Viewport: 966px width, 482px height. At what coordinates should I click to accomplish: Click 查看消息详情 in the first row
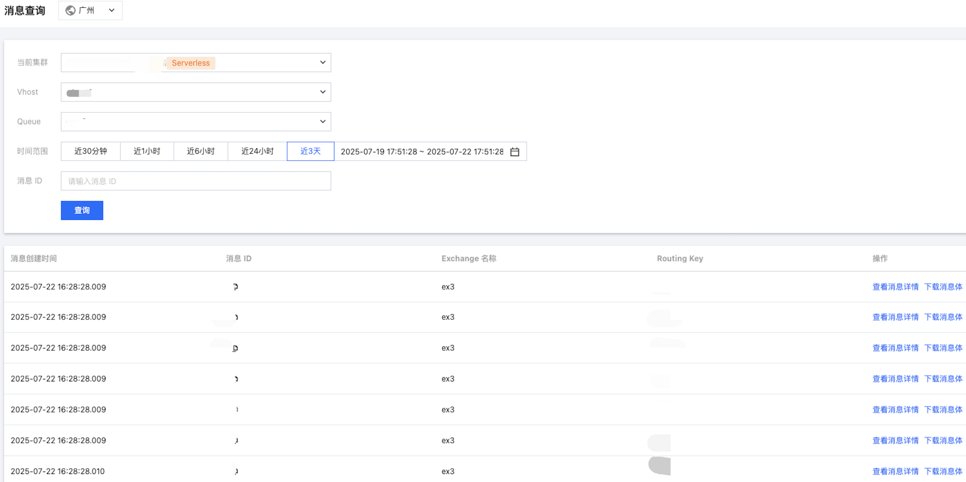(x=895, y=287)
